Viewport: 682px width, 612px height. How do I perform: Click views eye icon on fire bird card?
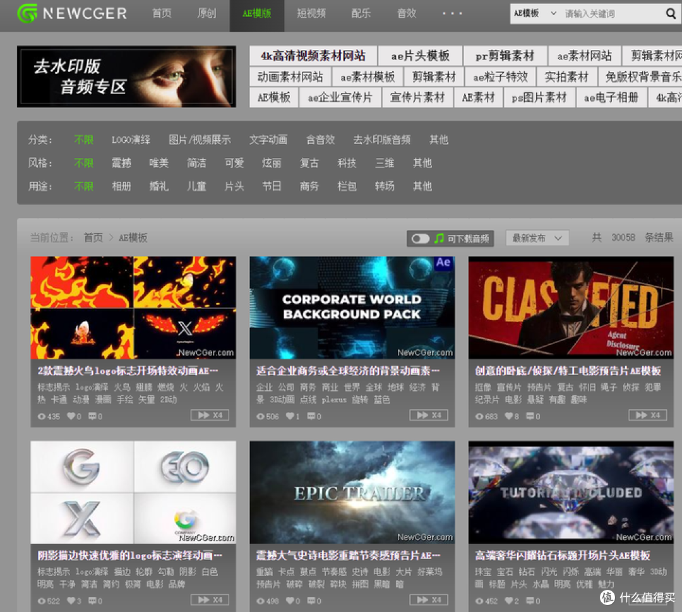pyautogui.click(x=41, y=416)
